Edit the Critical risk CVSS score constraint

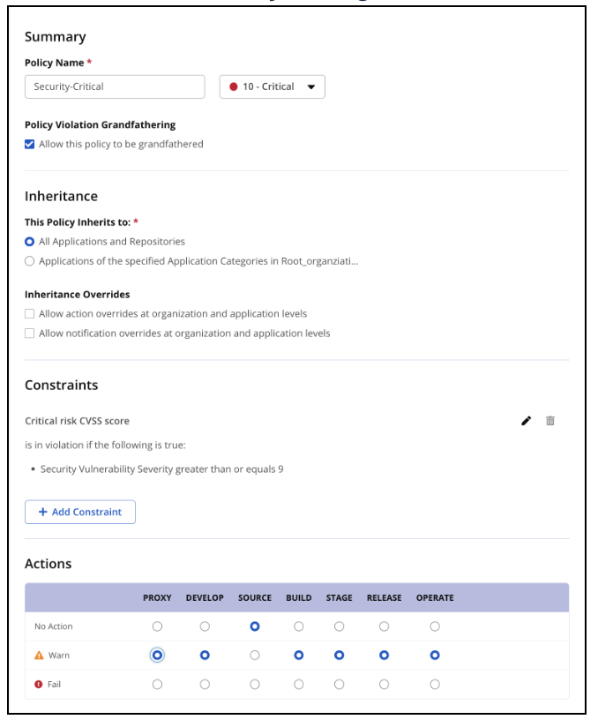click(526, 421)
